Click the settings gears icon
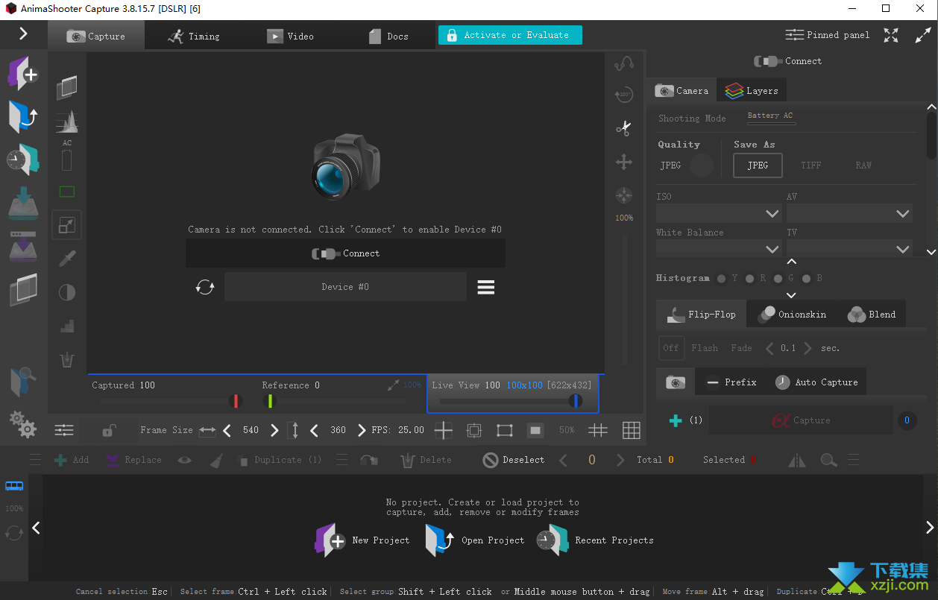This screenshot has width=938, height=600. (23, 424)
